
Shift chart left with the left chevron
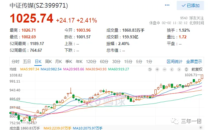point(172,69)
